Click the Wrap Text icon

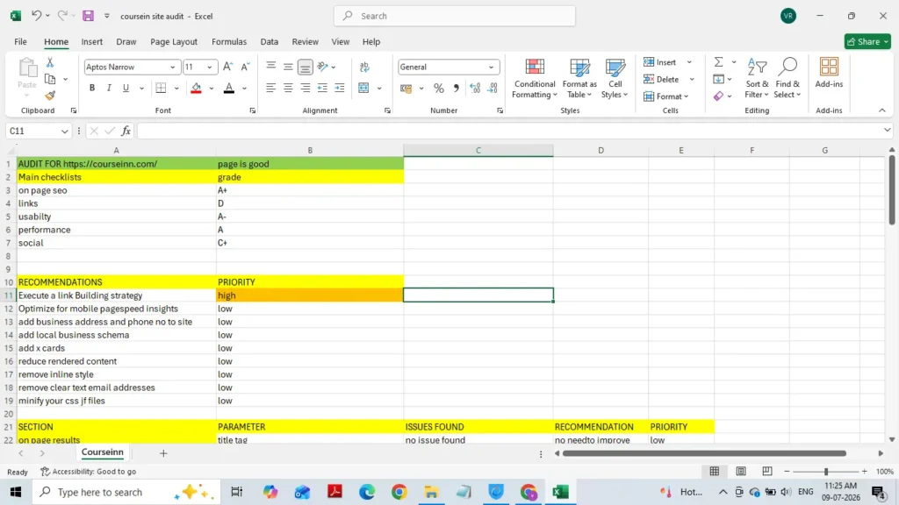[x=364, y=67]
